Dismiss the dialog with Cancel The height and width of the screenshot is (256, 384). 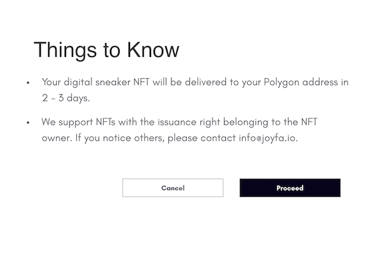point(173,188)
